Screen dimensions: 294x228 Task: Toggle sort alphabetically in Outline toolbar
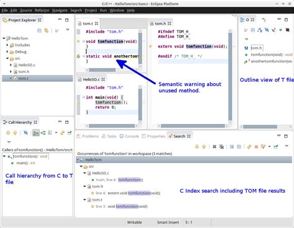(260, 30)
